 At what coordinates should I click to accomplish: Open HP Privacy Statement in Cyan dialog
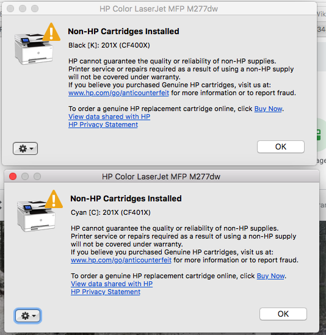[x=106, y=292]
